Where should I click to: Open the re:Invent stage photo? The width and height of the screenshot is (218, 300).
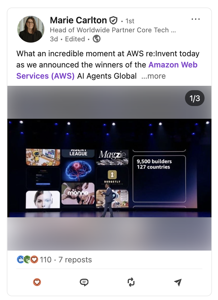coord(109,168)
